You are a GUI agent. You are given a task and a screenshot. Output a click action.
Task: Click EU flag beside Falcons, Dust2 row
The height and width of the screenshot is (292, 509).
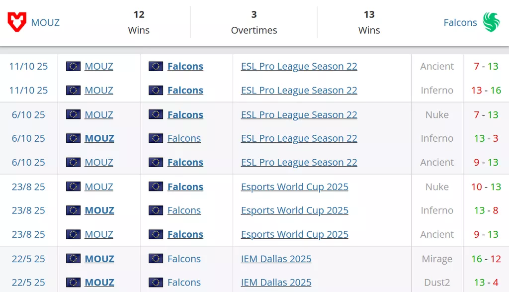click(x=156, y=283)
